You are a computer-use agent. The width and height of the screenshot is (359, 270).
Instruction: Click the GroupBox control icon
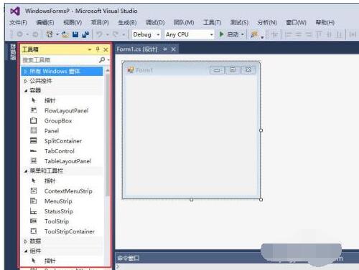click(34, 121)
